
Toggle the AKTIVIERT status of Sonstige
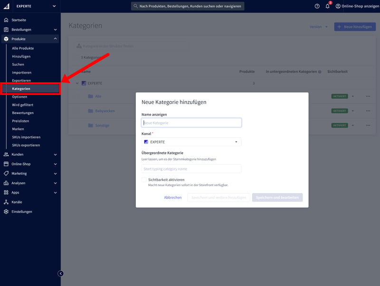(x=340, y=125)
